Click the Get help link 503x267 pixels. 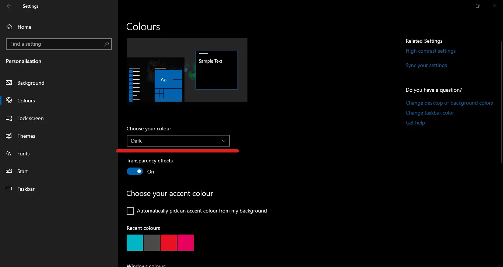pos(415,123)
